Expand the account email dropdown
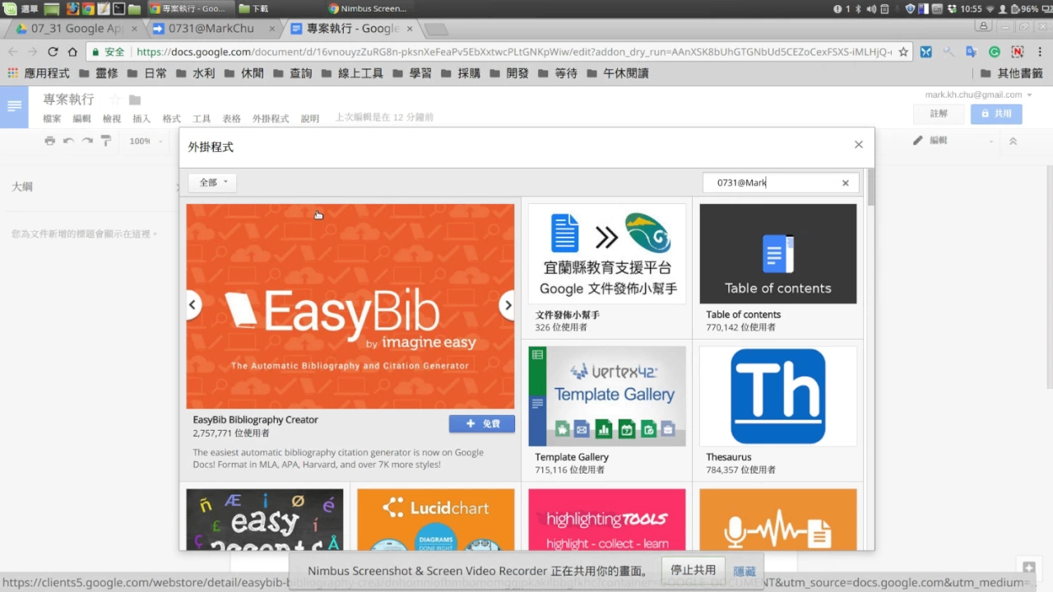Image resolution: width=1053 pixels, height=592 pixels. (x=1029, y=95)
